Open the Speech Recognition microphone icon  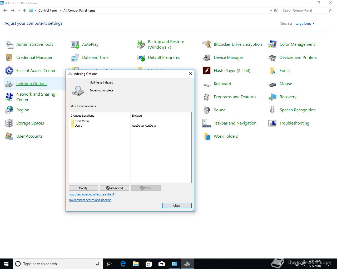click(x=272, y=110)
